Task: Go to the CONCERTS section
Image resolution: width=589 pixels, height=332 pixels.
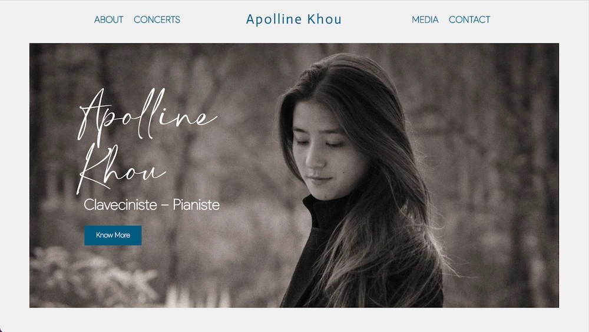Action: pyautogui.click(x=157, y=19)
